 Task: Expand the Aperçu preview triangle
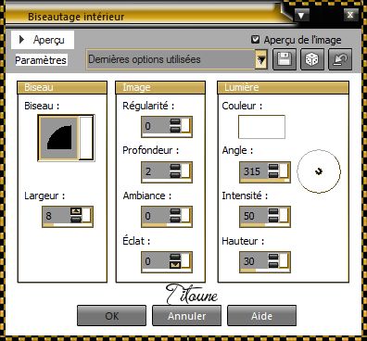point(21,40)
